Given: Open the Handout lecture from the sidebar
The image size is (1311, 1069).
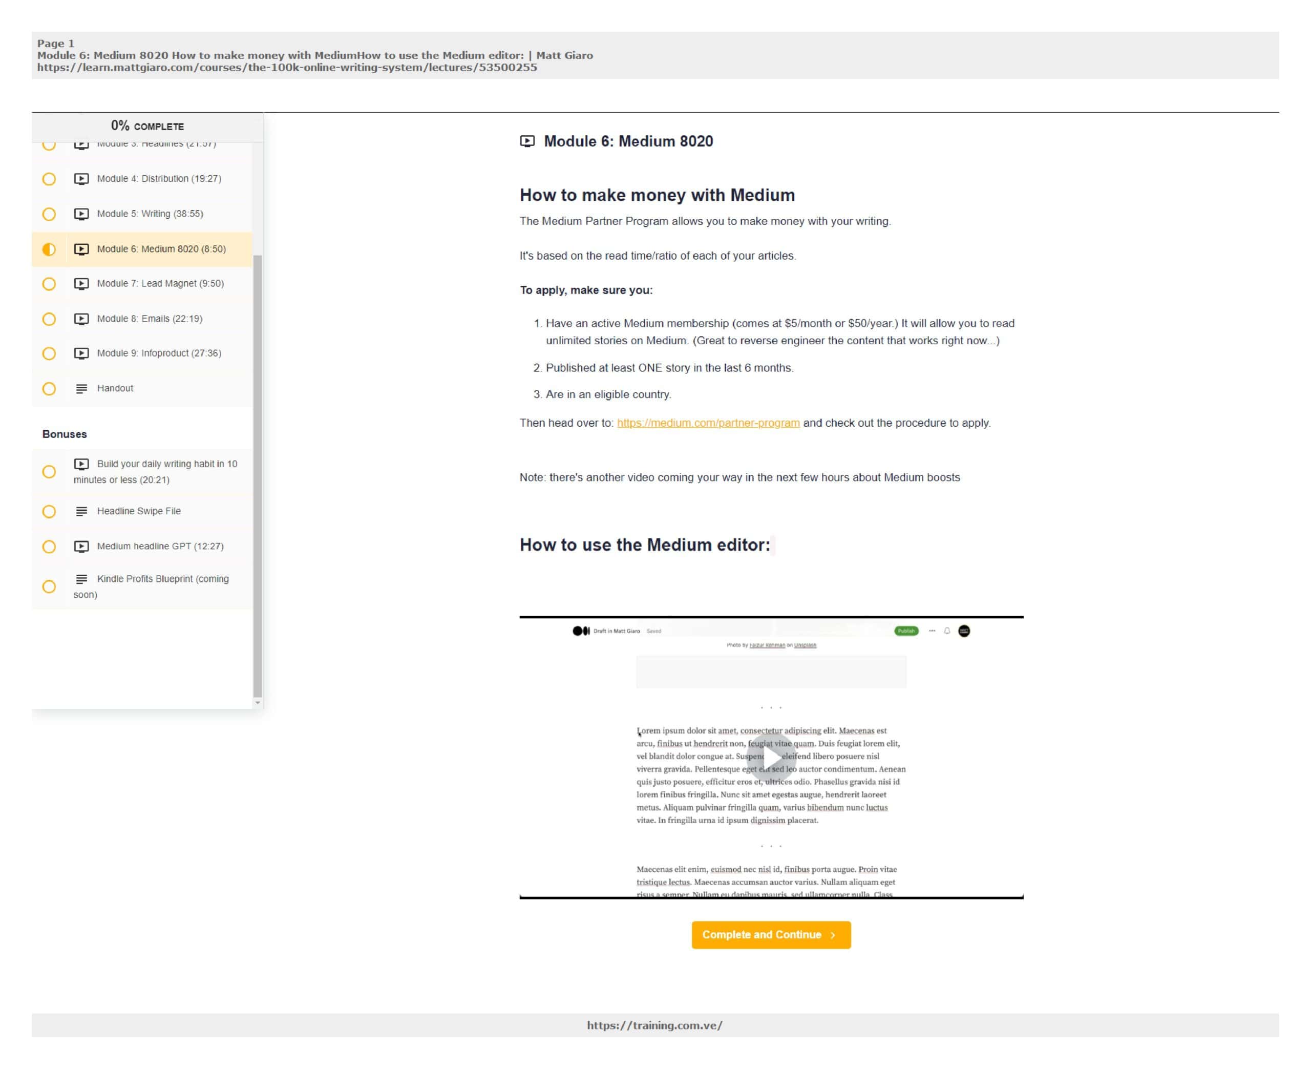Looking at the screenshot, I should coord(115,389).
